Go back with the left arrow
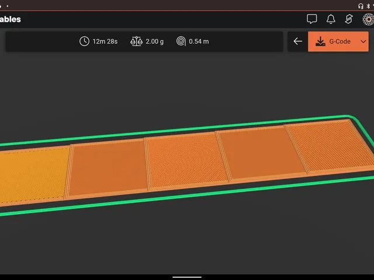Viewport: 374px width, 280px height. tap(297, 41)
